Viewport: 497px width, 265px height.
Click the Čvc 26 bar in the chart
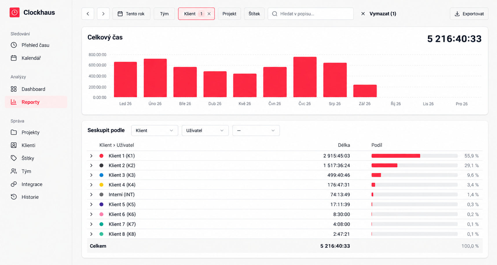(305, 77)
